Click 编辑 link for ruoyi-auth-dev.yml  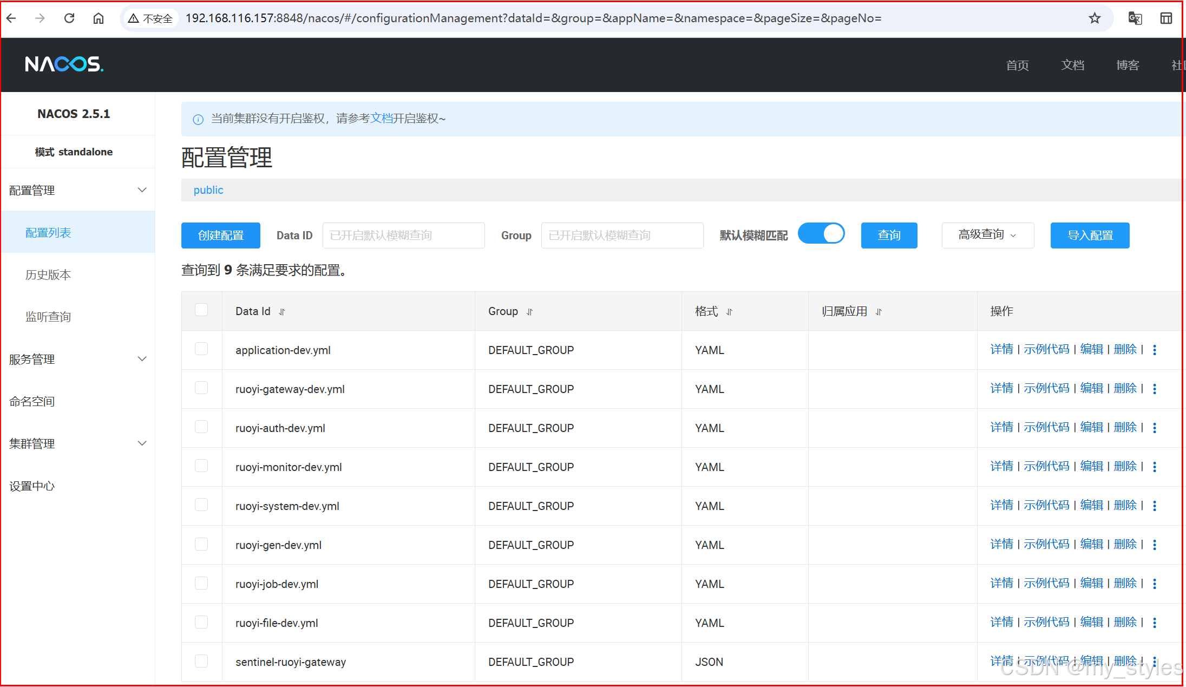[1091, 428]
